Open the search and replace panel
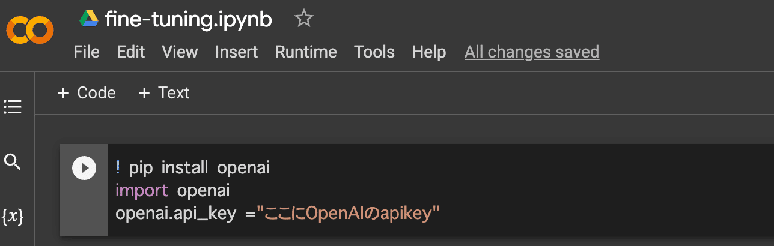Viewport: 774px width, 246px height. (13, 161)
